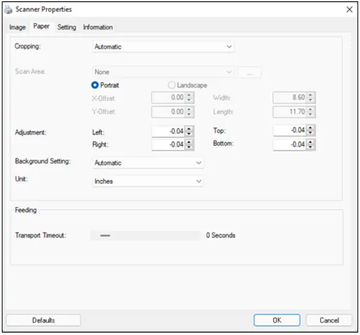
Task: Increase the Left adjustment value
Action: pos(189,129)
